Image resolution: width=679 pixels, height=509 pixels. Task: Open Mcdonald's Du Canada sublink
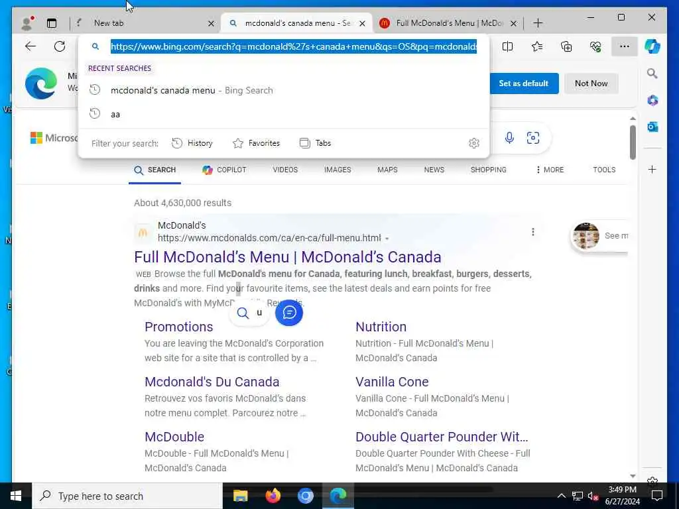(x=212, y=382)
